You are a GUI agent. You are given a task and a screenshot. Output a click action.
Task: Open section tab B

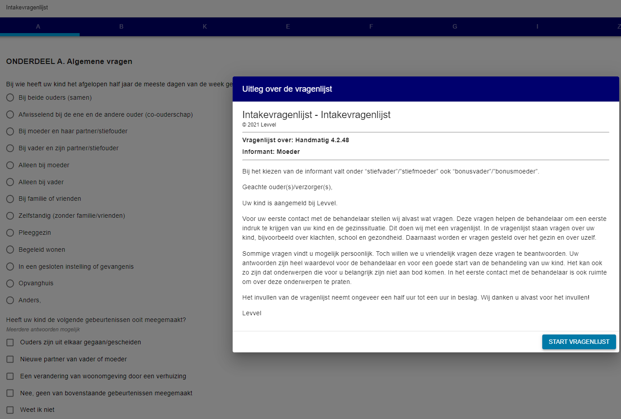121,26
